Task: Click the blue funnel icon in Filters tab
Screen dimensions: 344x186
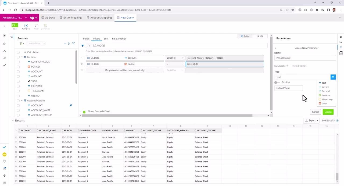Action: [x=83, y=46]
